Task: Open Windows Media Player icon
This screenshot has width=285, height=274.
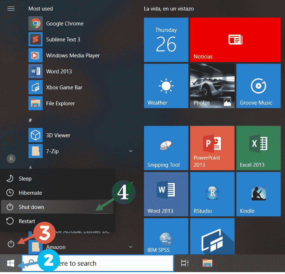Action: pos(35,55)
